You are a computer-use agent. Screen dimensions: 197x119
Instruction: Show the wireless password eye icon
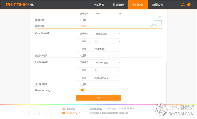point(120,14)
